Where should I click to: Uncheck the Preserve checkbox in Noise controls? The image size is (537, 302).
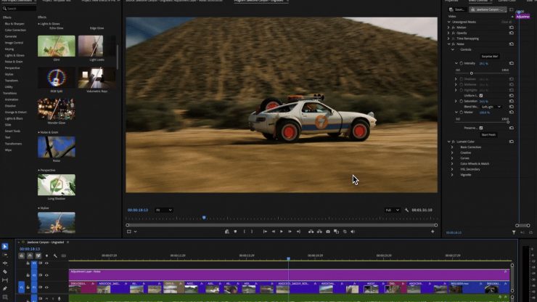coord(481,128)
